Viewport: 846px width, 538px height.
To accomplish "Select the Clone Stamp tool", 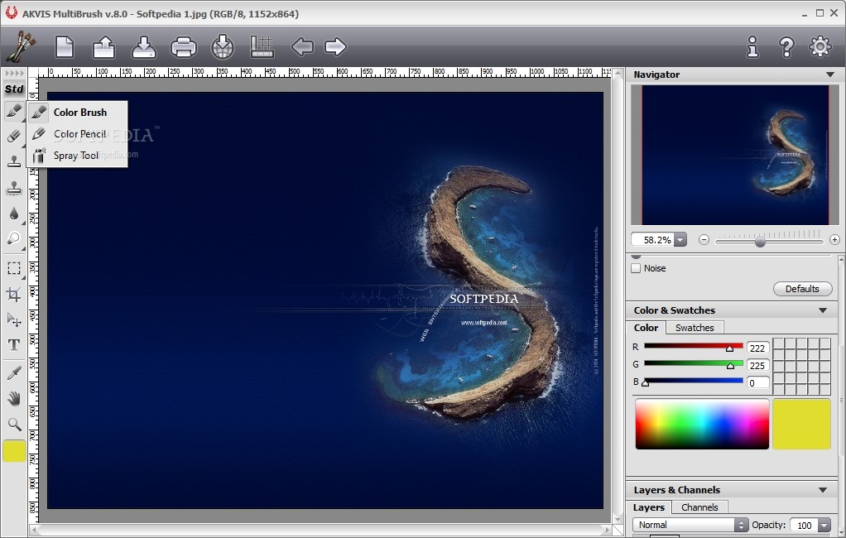I will [x=14, y=161].
